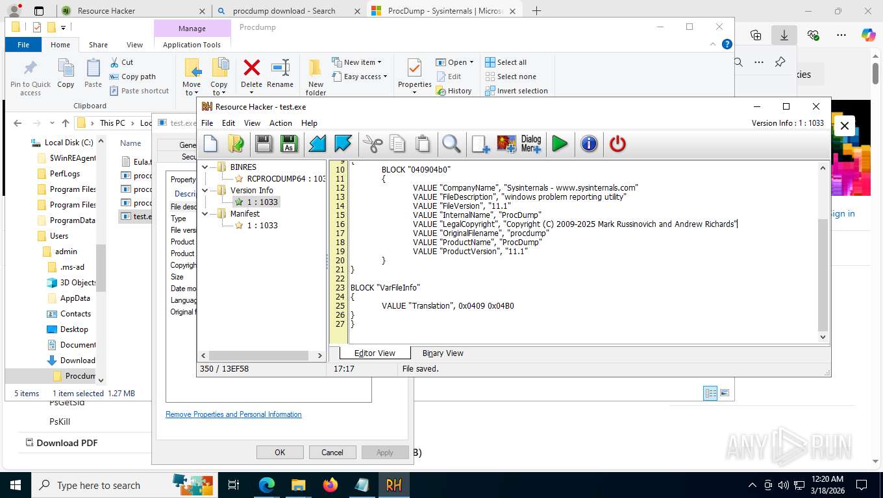Click the Windows Start button
The width and height of the screenshot is (883, 498).
pyautogui.click(x=15, y=485)
